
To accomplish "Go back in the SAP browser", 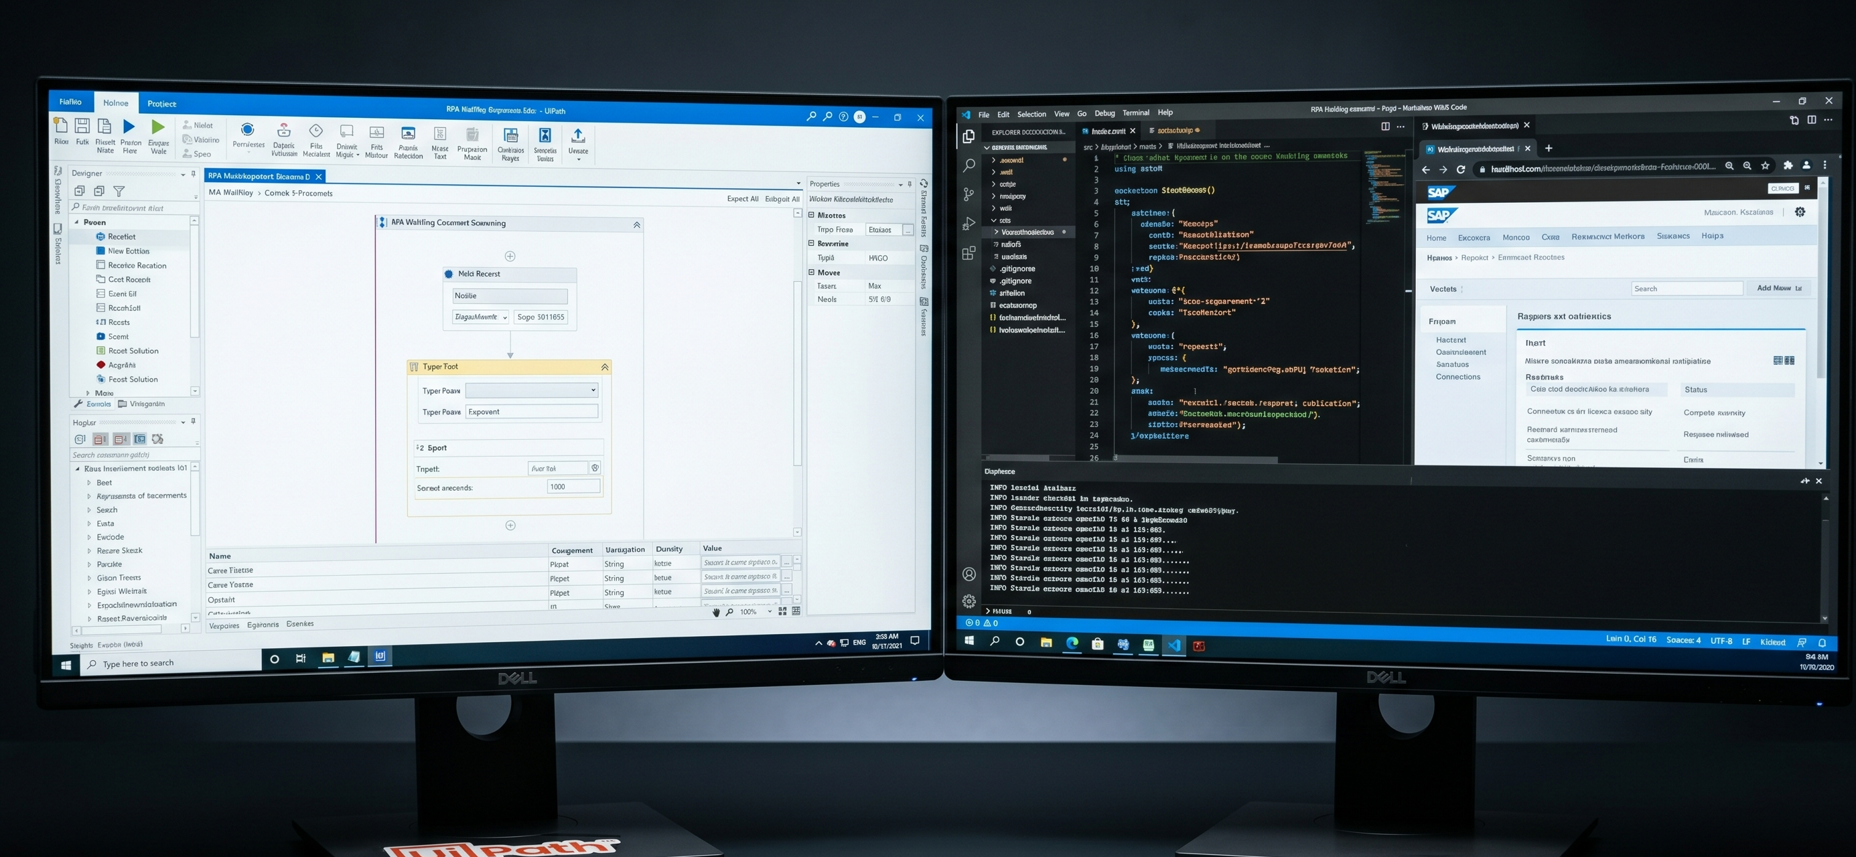I will 1425,169.
